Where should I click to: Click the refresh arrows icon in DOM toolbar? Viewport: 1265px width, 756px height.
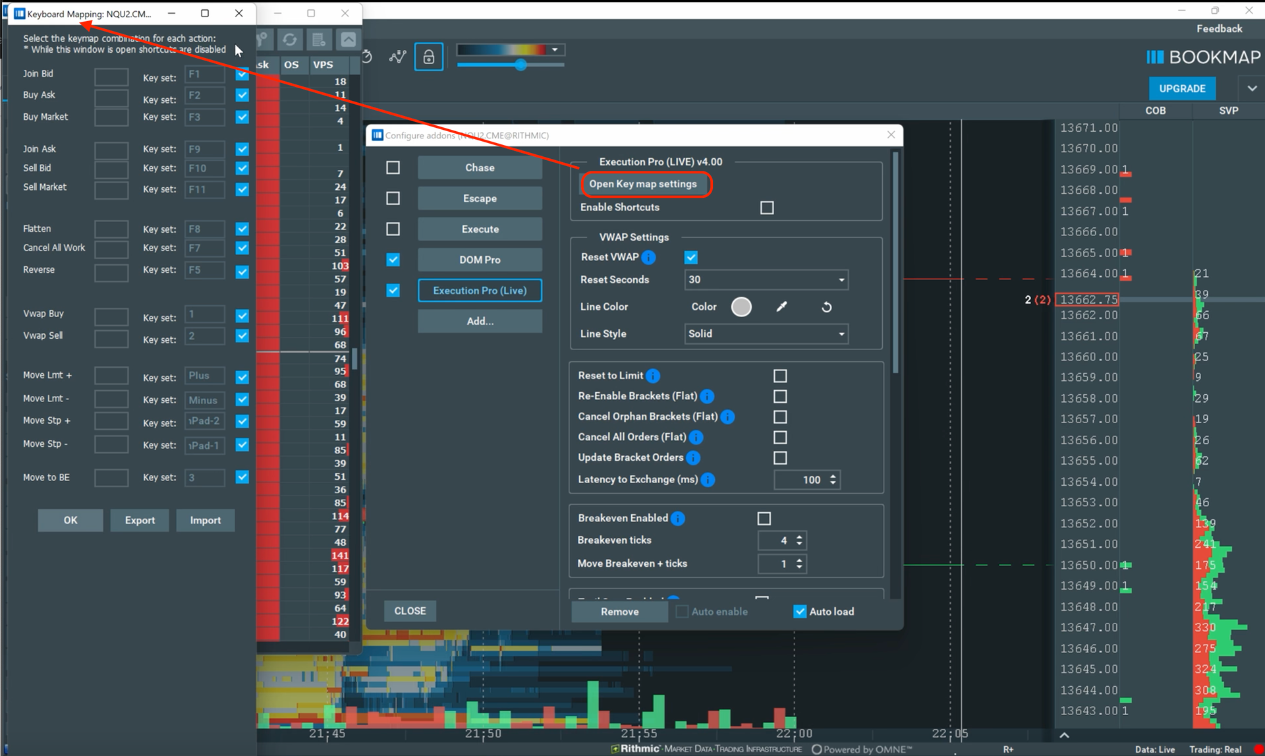click(x=290, y=40)
